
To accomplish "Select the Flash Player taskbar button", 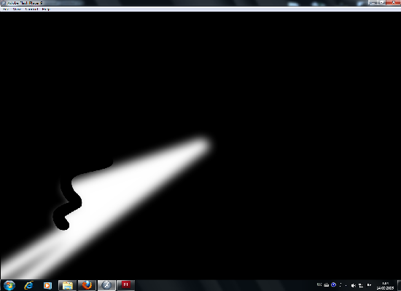I will [106, 285].
